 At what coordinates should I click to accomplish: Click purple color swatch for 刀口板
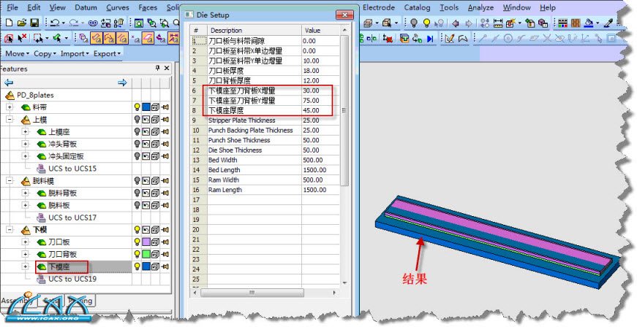[146, 242]
